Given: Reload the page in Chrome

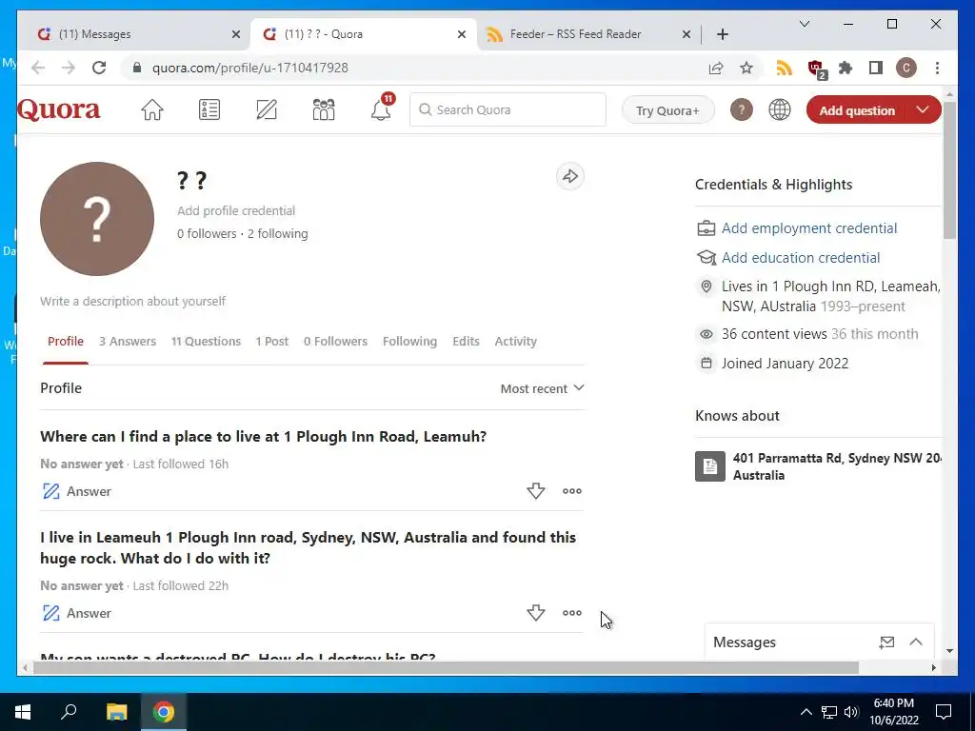Looking at the screenshot, I should (x=99, y=68).
